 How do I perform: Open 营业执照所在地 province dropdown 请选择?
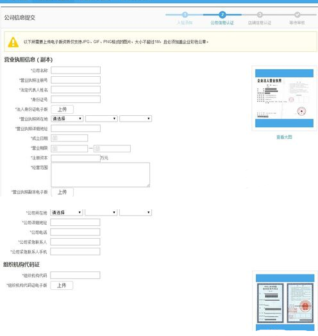click(67, 118)
